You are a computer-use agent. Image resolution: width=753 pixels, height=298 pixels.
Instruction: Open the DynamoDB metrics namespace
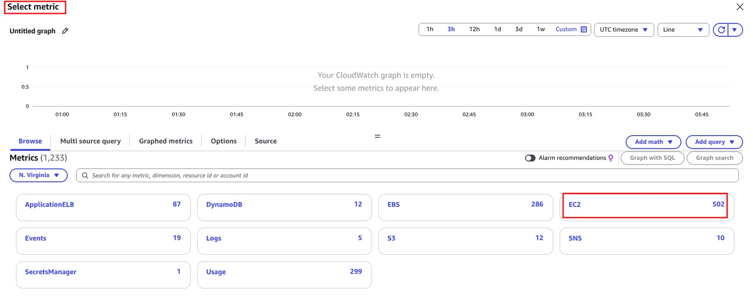click(284, 207)
